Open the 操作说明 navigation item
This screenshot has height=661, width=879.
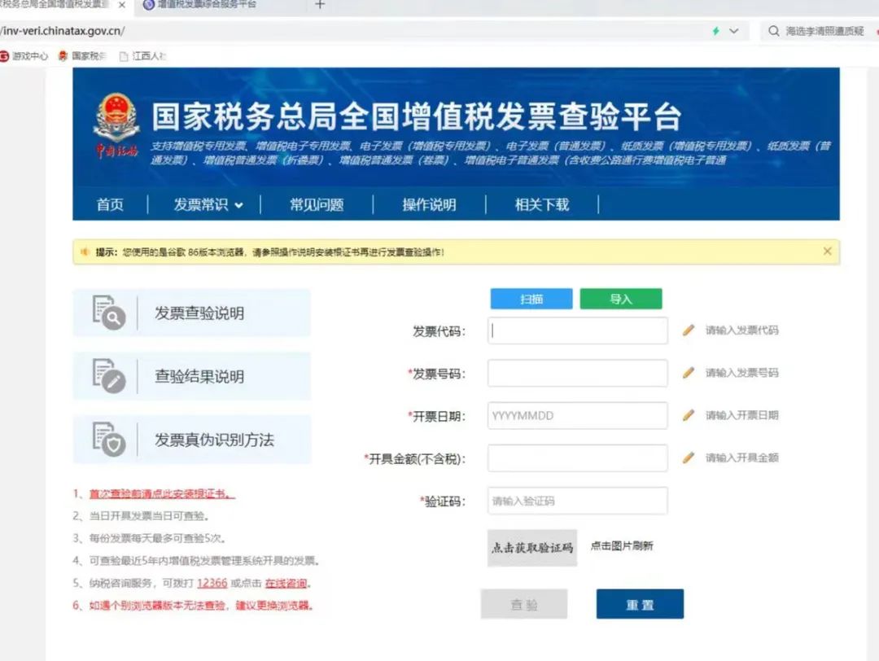[x=430, y=204]
